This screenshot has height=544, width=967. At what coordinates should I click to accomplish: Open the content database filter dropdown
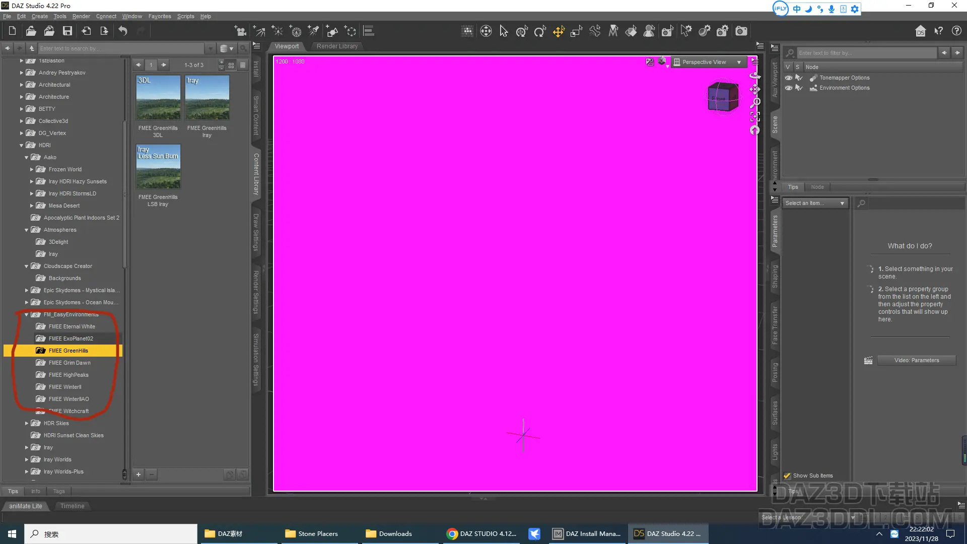(227, 48)
